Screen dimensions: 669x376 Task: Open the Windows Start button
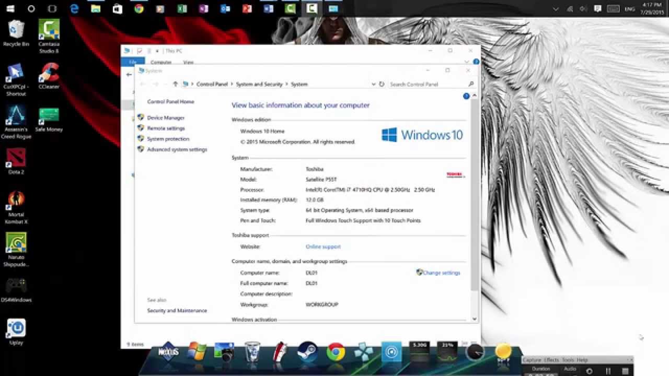pos(10,8)
